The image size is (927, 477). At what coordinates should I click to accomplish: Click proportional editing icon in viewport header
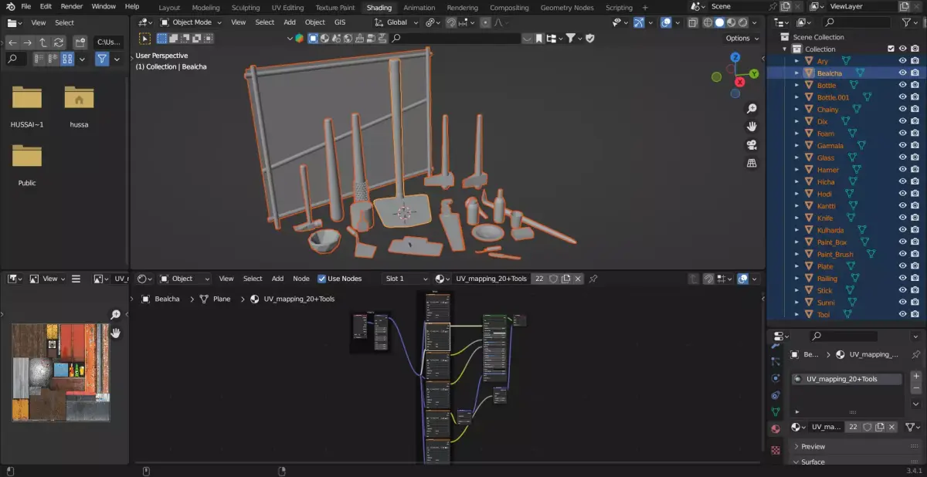[x=486, y=22]
